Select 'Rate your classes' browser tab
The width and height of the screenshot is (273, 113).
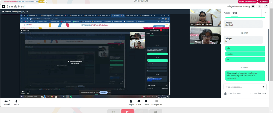(x=146, y=15)
